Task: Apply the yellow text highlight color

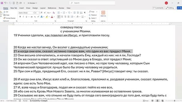Action: pos(47,17)
